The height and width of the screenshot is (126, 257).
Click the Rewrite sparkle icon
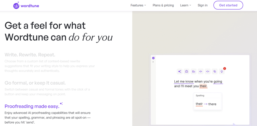(x=179, y=71)
